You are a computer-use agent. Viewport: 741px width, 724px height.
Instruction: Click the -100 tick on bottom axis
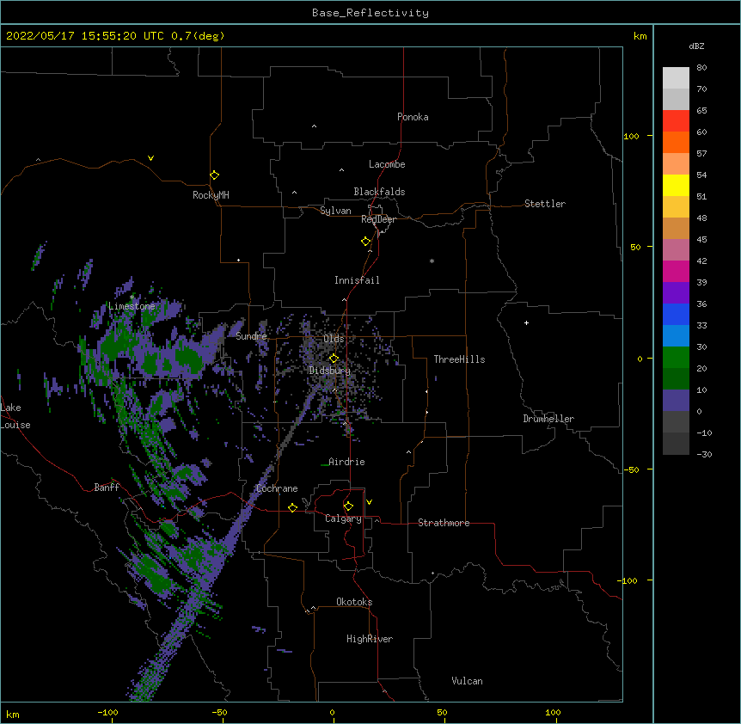(107, 712)
